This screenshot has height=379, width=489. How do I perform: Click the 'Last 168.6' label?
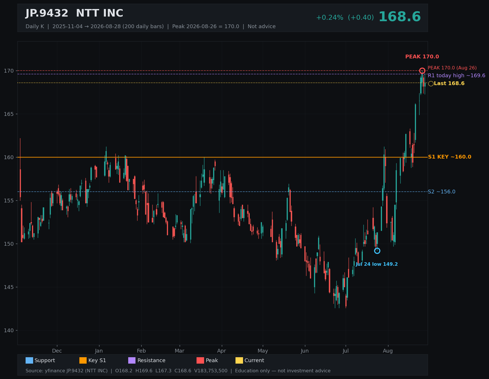pos(449,84)
